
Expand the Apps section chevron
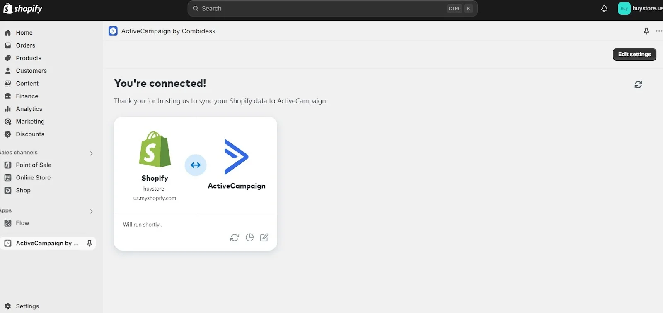91,211
